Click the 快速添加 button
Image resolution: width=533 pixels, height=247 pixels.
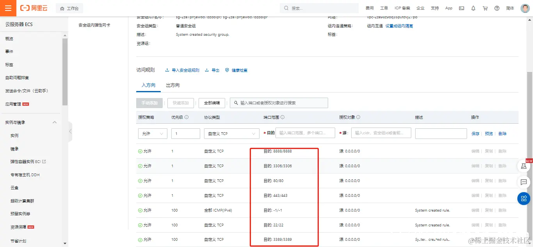pyautogui.click(x=181, y=103)
